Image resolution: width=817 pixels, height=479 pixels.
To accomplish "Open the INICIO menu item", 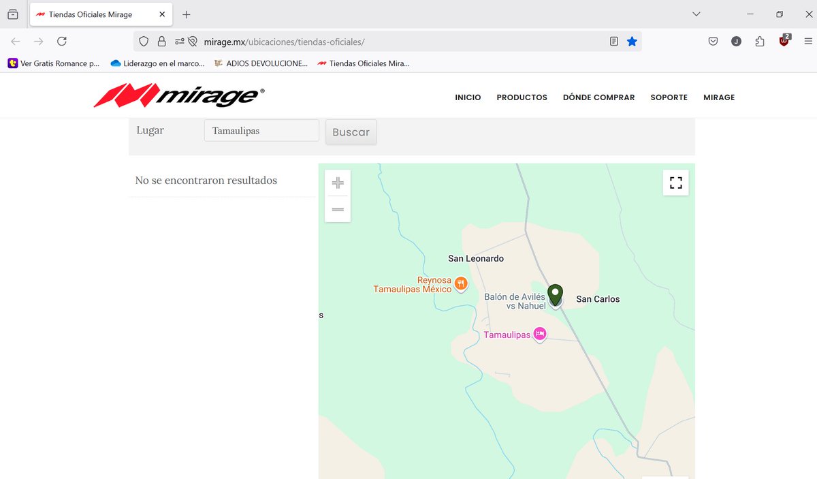I will (x=468, y=97).
